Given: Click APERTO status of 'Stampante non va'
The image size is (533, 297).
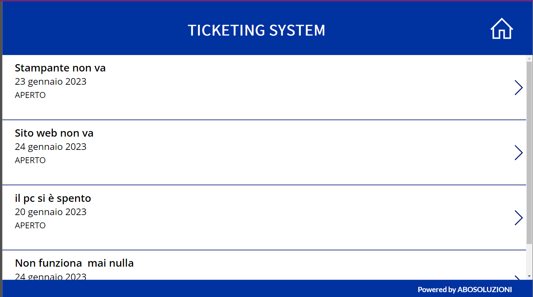Looking at the screenshot, I should [x=30, y=95].
